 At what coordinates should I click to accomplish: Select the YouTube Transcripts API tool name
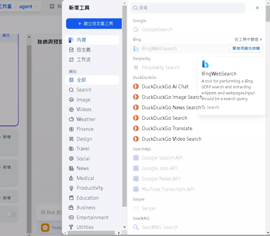(x=168, y=189)
